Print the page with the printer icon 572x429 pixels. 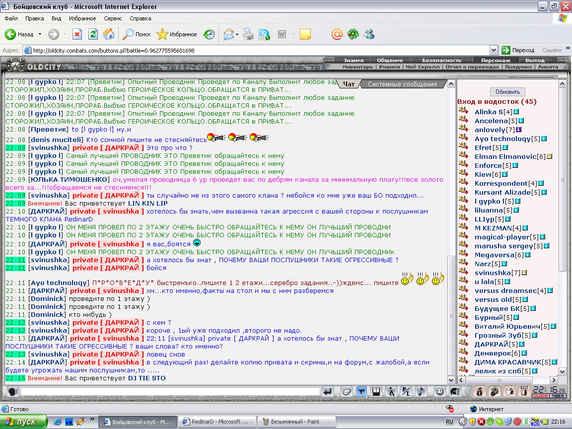tap(248, 34)
